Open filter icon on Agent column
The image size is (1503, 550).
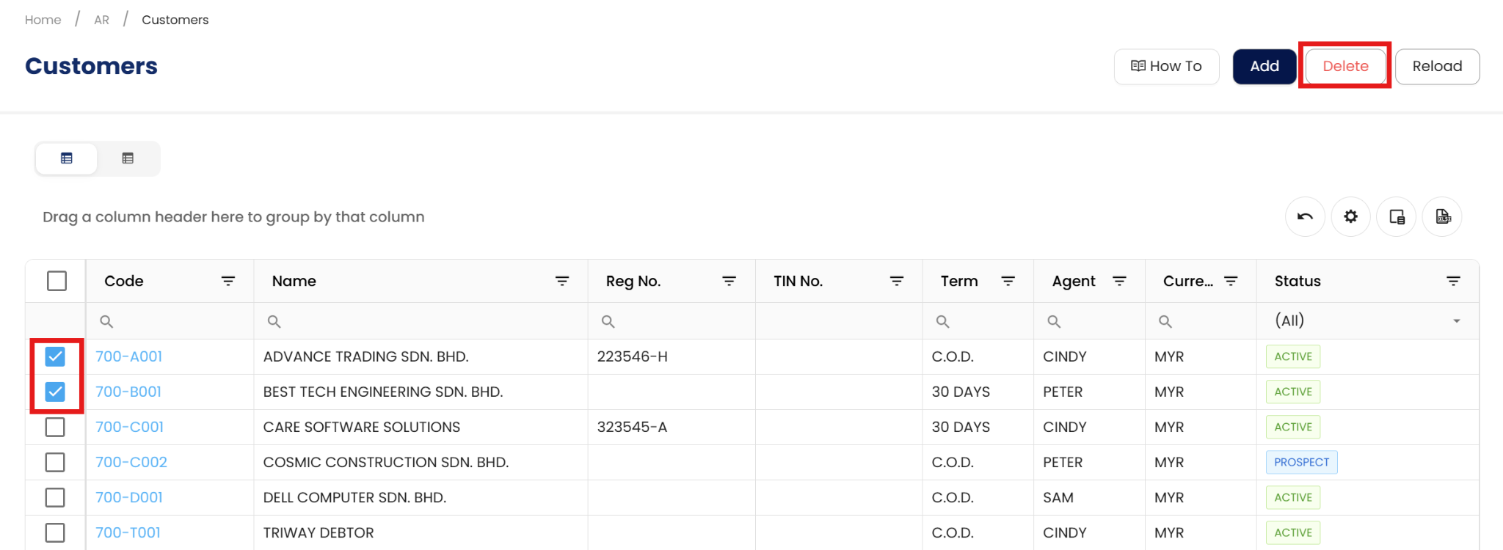(x=1119, y=281)
